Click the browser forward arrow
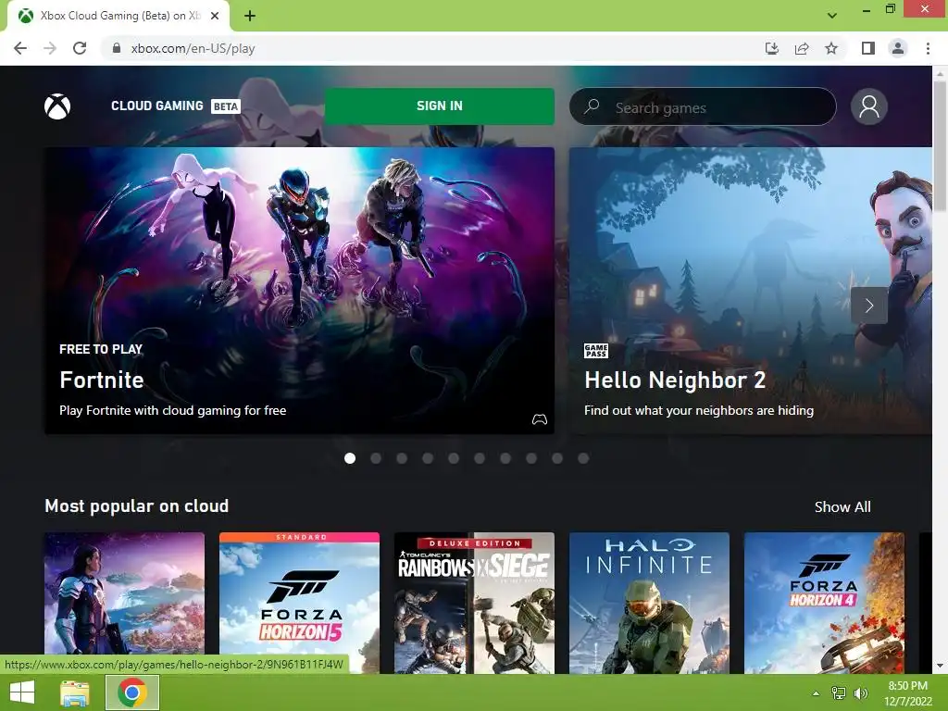Viewport: 948px width, 711px height. [x=50, y=48]
